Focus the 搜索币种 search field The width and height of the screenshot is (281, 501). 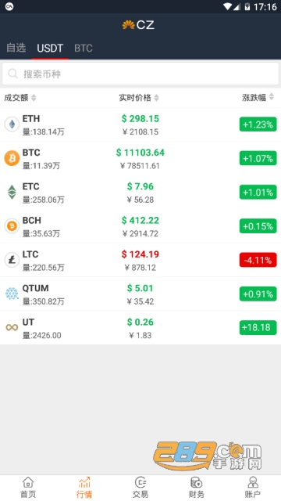click(x=140, y=74)
